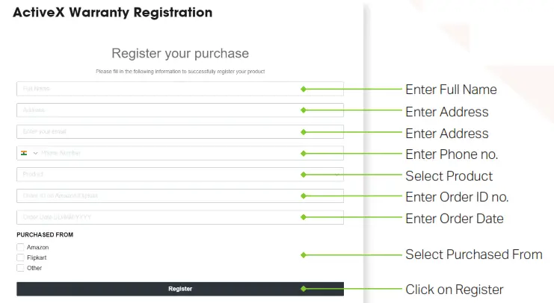This screenshot has height=303, width=554.
Task: Click the India flag country icon
Action: (x=24, y=153)
